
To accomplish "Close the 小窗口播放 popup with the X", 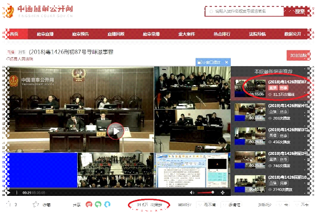I will (x=227, y=62).
